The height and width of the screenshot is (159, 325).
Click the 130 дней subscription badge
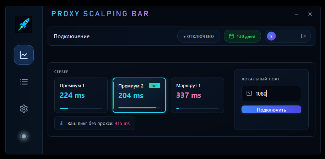click(242, 36)
